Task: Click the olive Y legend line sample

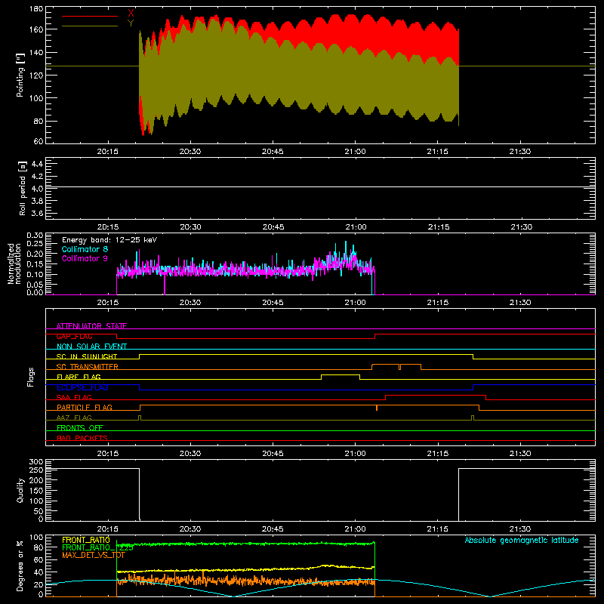Action: pyautogui.click(x=90, y=26)
